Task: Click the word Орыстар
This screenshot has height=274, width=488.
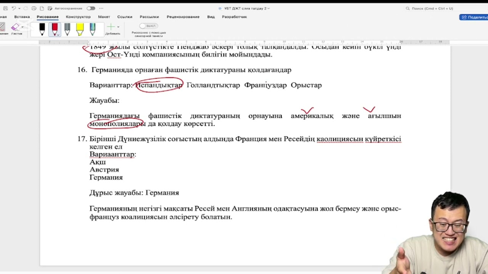Action: coord(306,85)
